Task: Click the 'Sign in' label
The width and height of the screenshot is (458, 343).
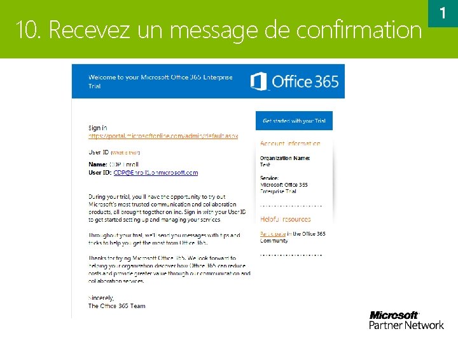Action: (97, 128)
